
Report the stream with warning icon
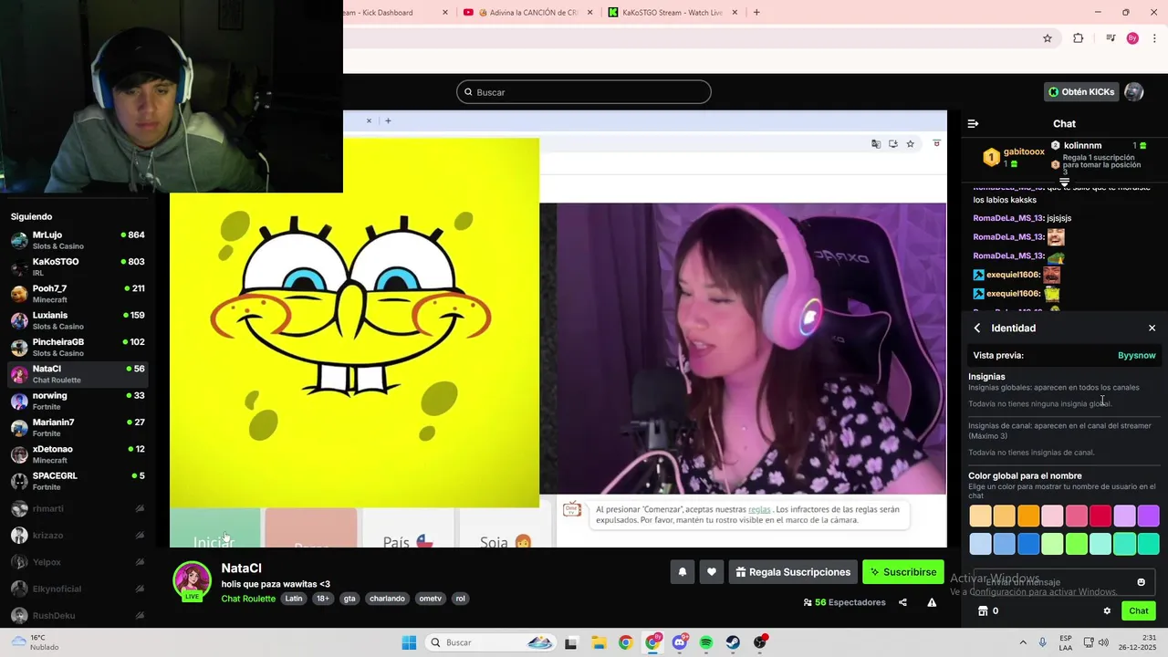[932, 602]
